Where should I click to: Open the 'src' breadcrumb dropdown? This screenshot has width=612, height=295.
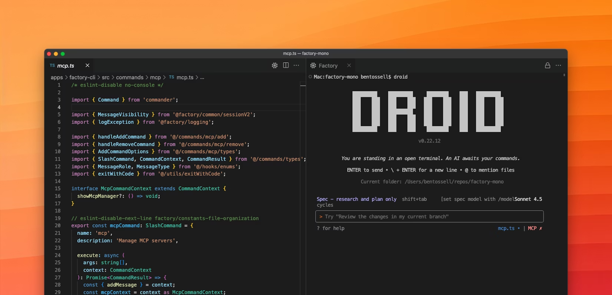tap(106, 77)
